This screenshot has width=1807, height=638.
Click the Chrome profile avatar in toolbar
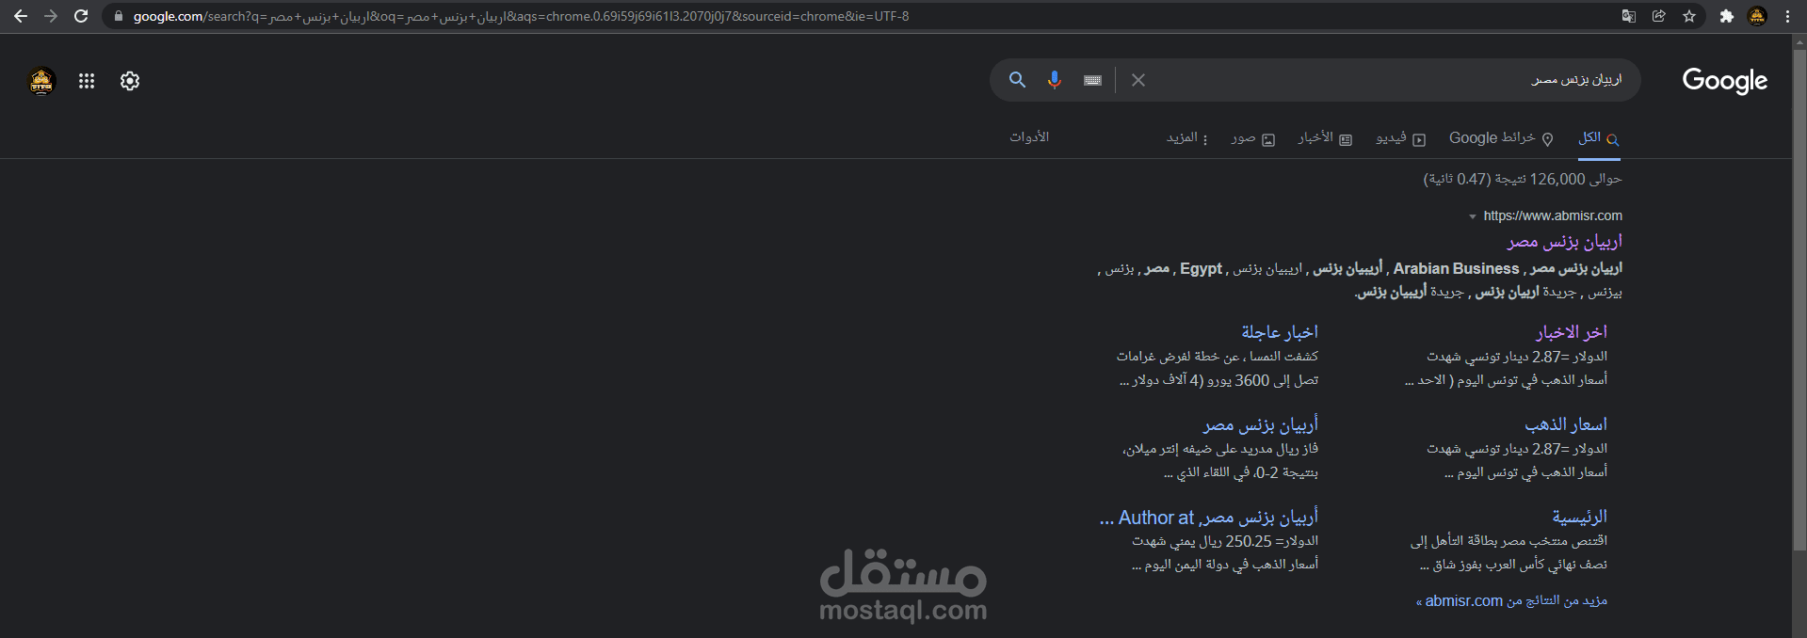1757,16
